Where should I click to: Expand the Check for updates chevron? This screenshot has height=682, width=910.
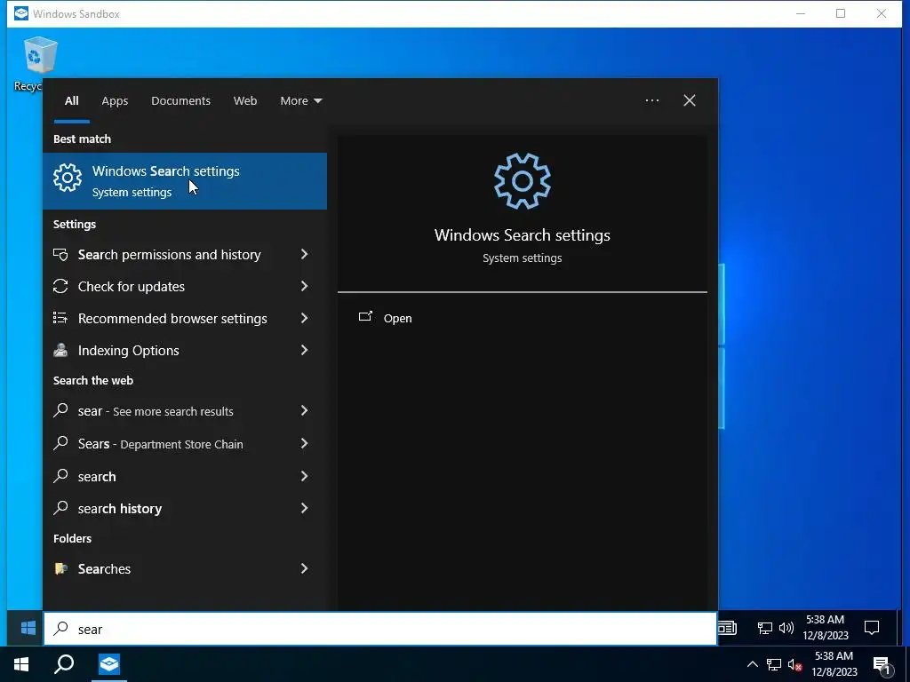tap(304, 286)
